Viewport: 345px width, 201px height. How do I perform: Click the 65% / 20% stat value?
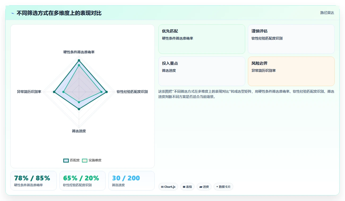tap(81, 178)
